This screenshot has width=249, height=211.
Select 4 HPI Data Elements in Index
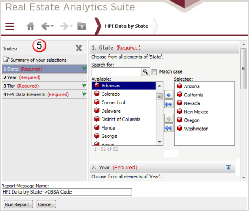click(45, 94)
